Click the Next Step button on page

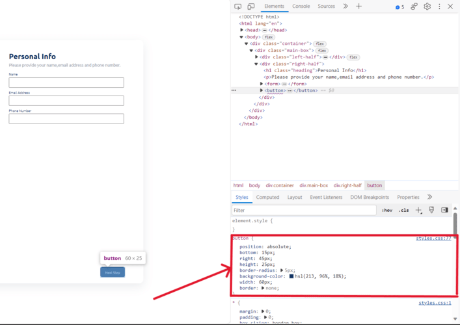113,272
